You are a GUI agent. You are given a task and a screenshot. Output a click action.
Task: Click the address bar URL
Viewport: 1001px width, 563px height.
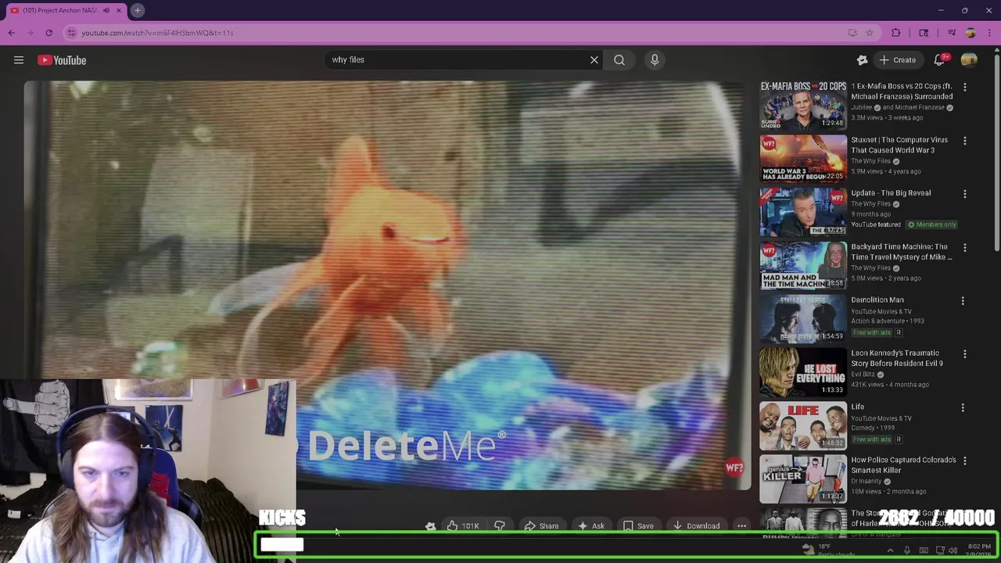coord(157,33)
